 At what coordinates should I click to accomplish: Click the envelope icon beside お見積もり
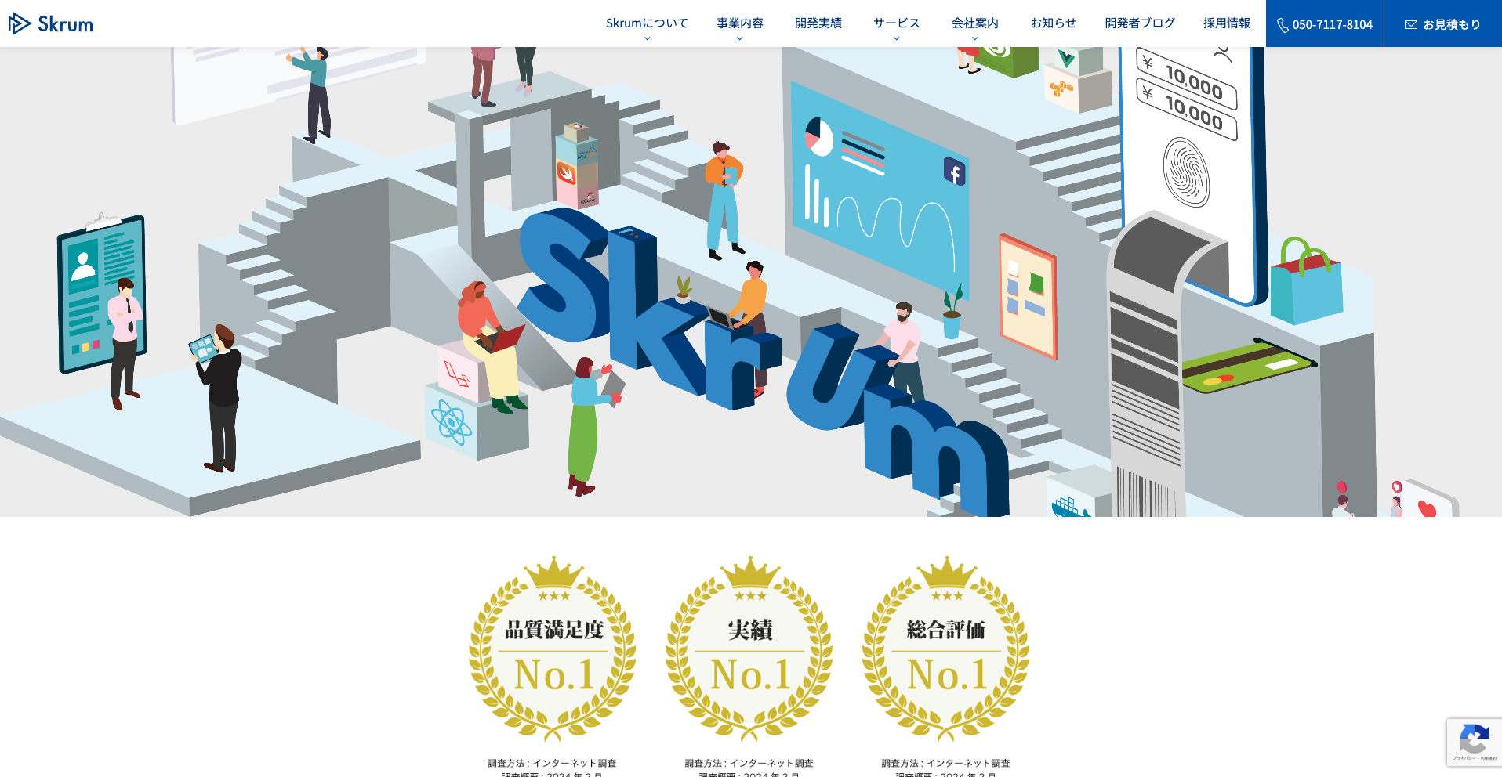[x=1411, y=25]
